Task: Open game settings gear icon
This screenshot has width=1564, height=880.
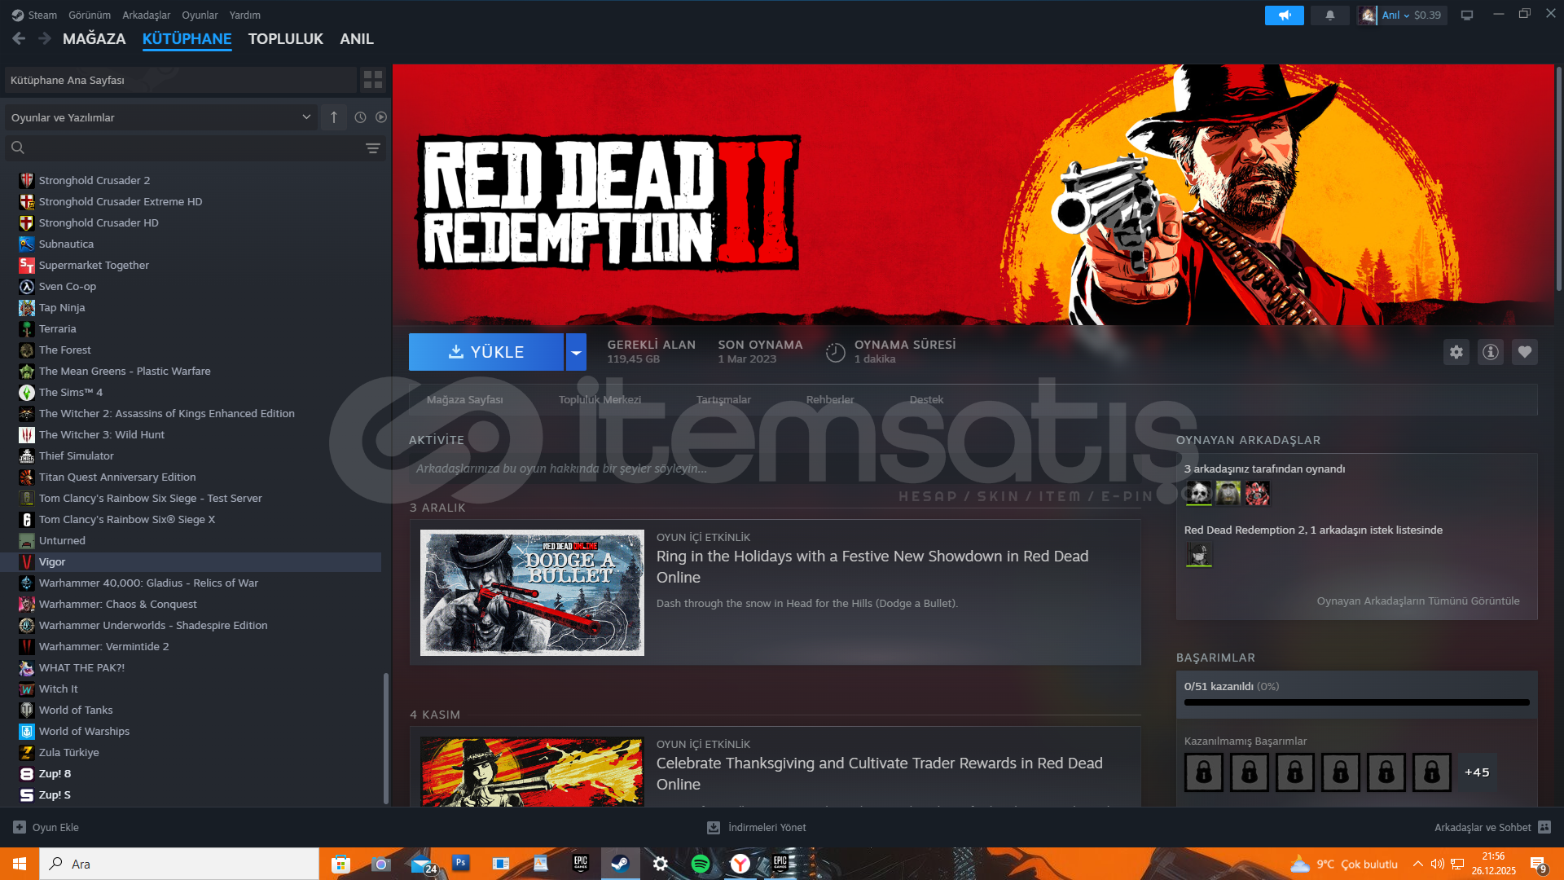Action: point(1456,352)
